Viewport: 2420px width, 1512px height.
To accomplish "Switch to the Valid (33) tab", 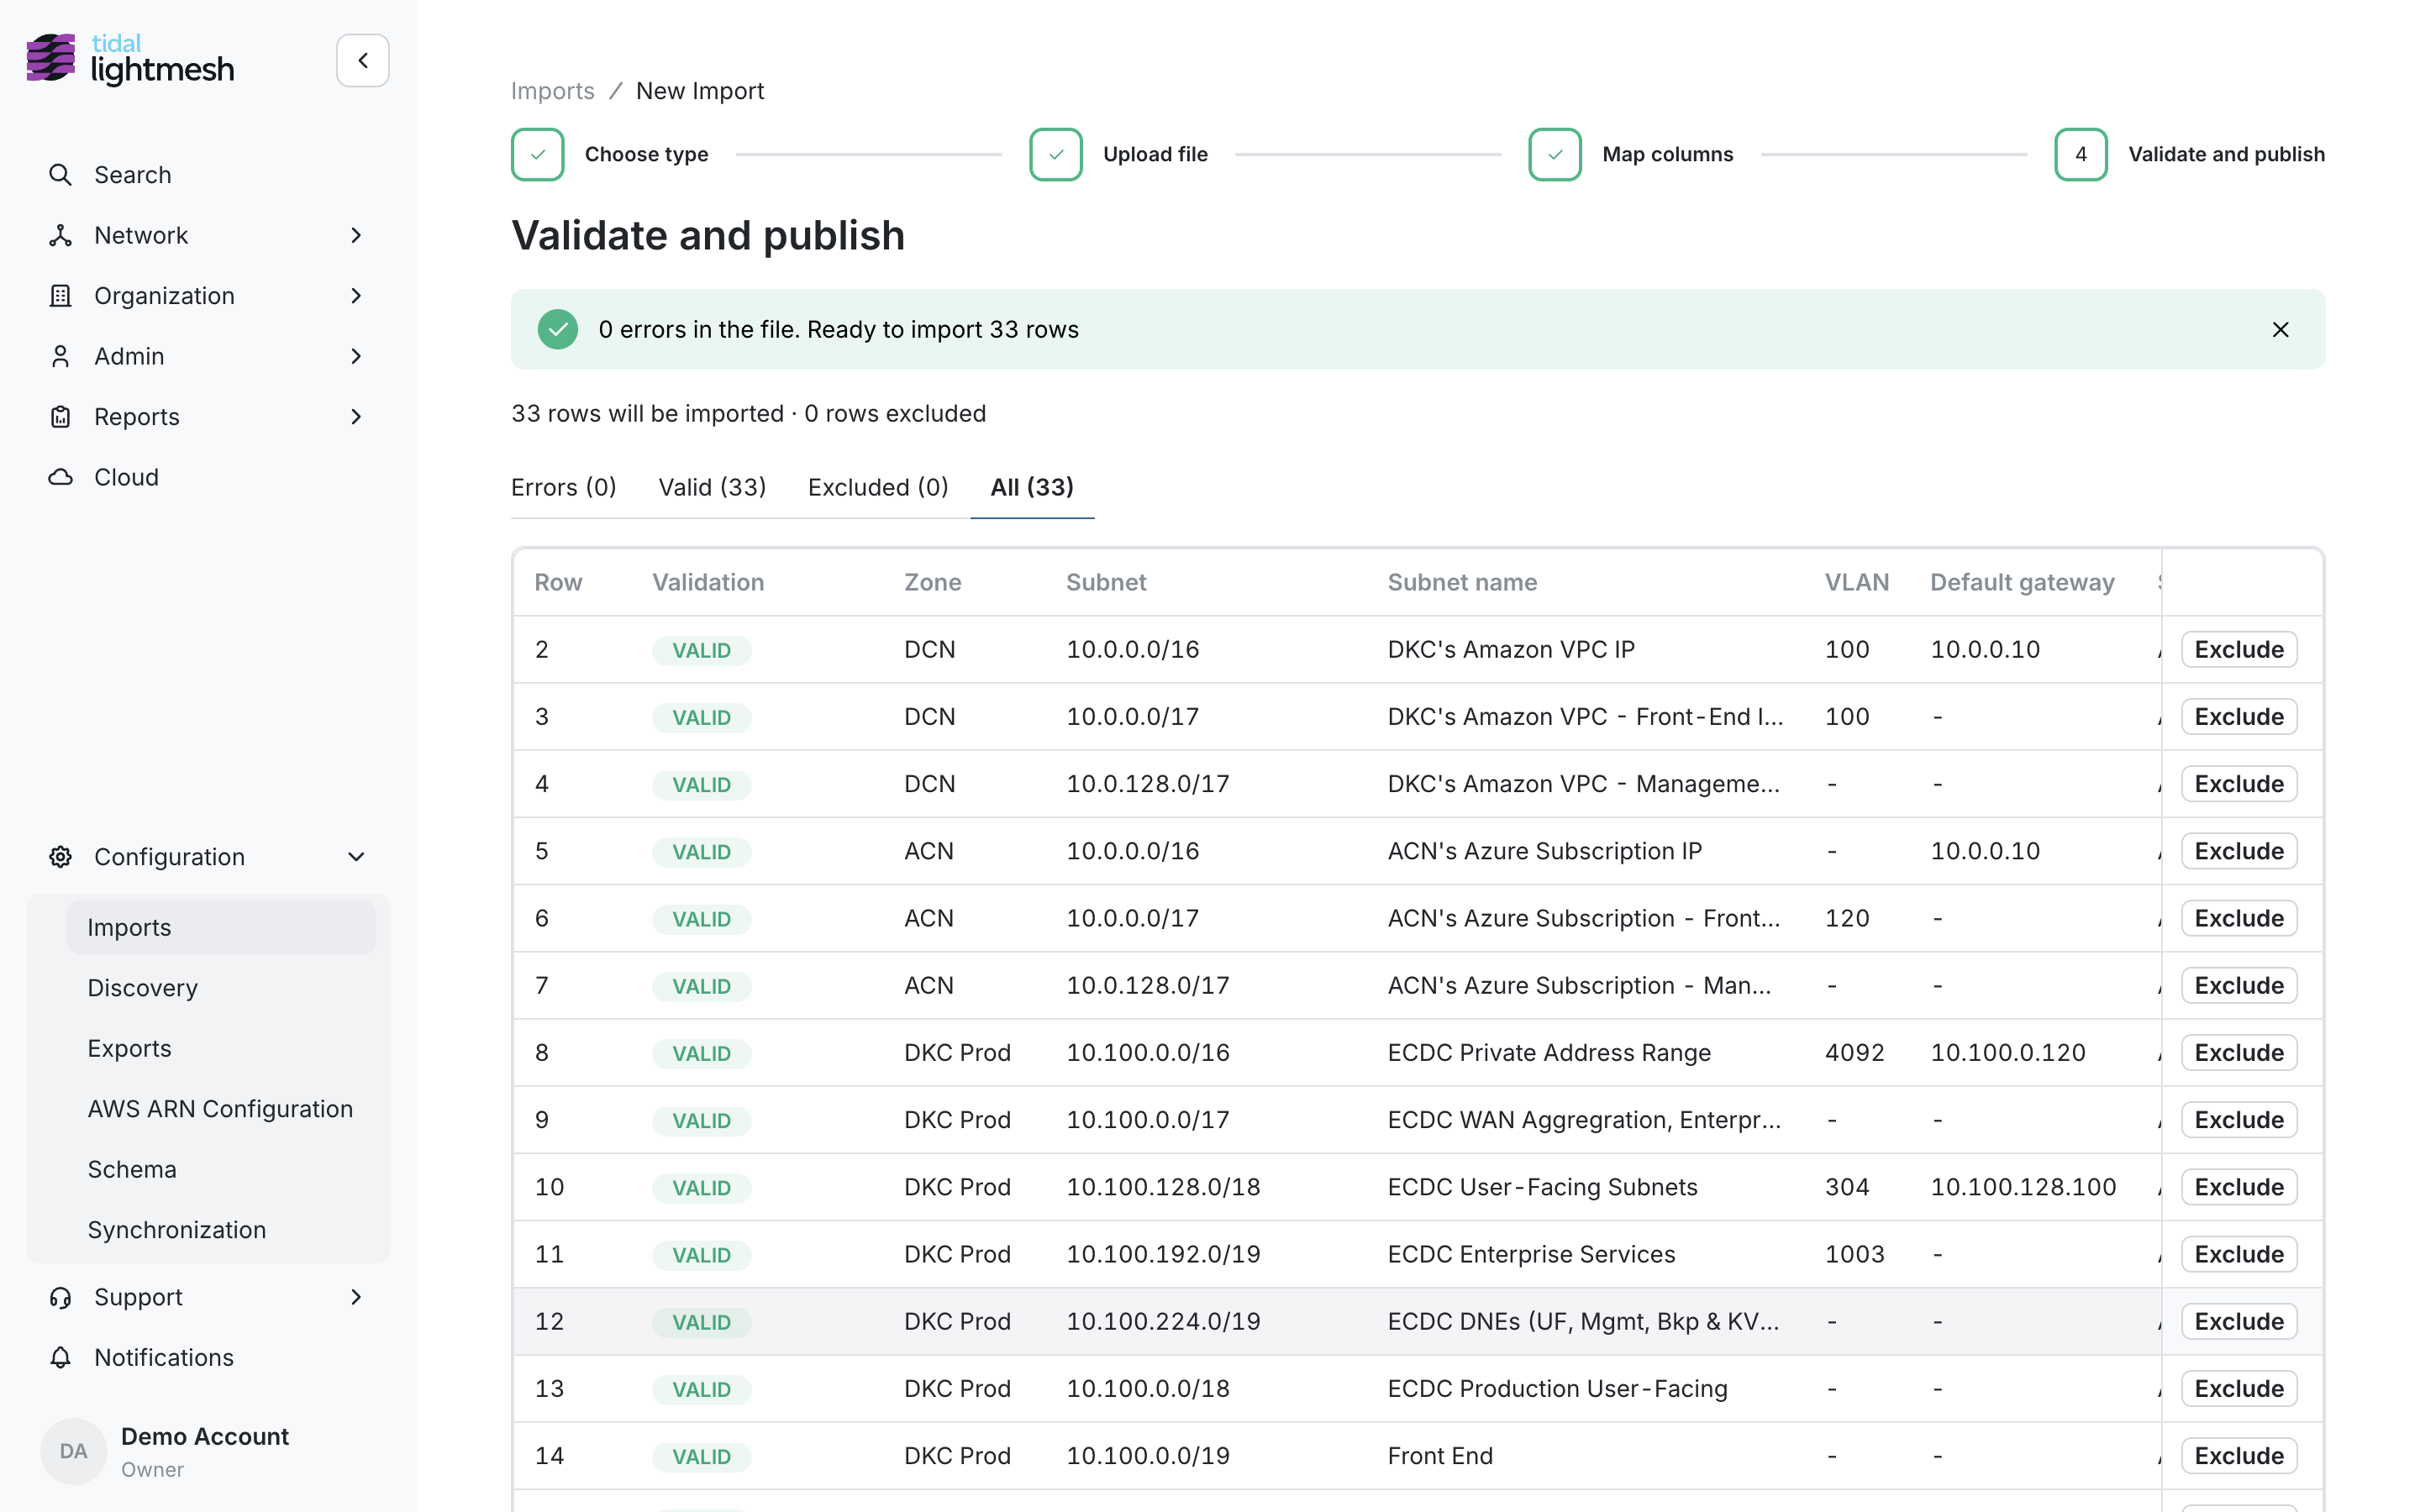I will (712, 487).
